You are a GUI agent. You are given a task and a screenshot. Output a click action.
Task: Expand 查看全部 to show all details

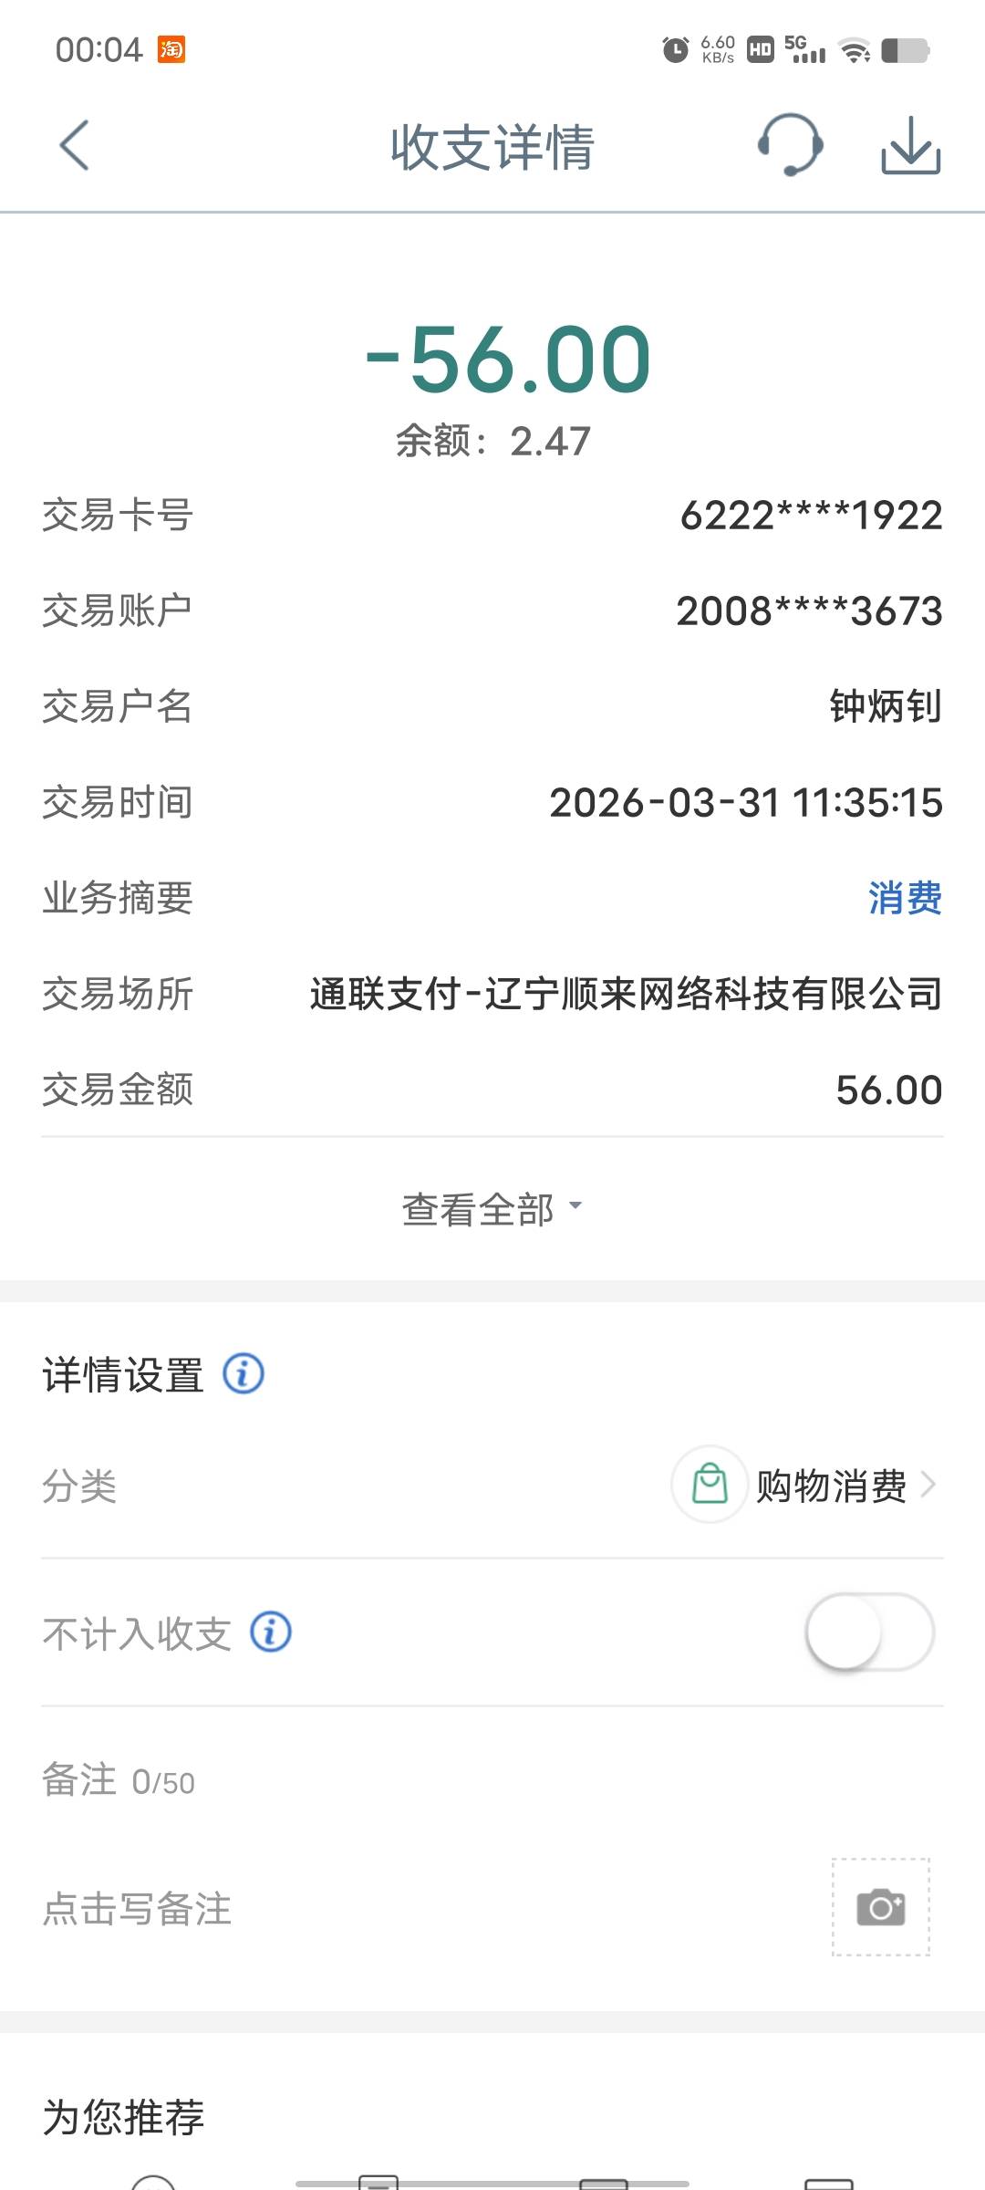tap(492, 1209)
